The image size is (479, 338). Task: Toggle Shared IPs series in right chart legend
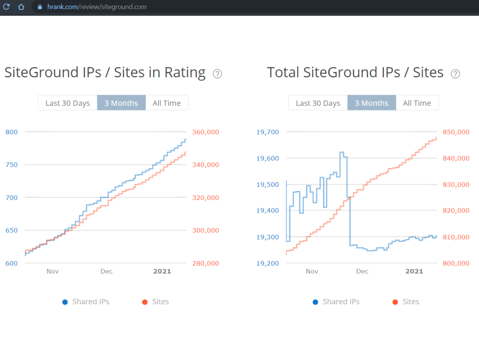click(x=341, y=302)
